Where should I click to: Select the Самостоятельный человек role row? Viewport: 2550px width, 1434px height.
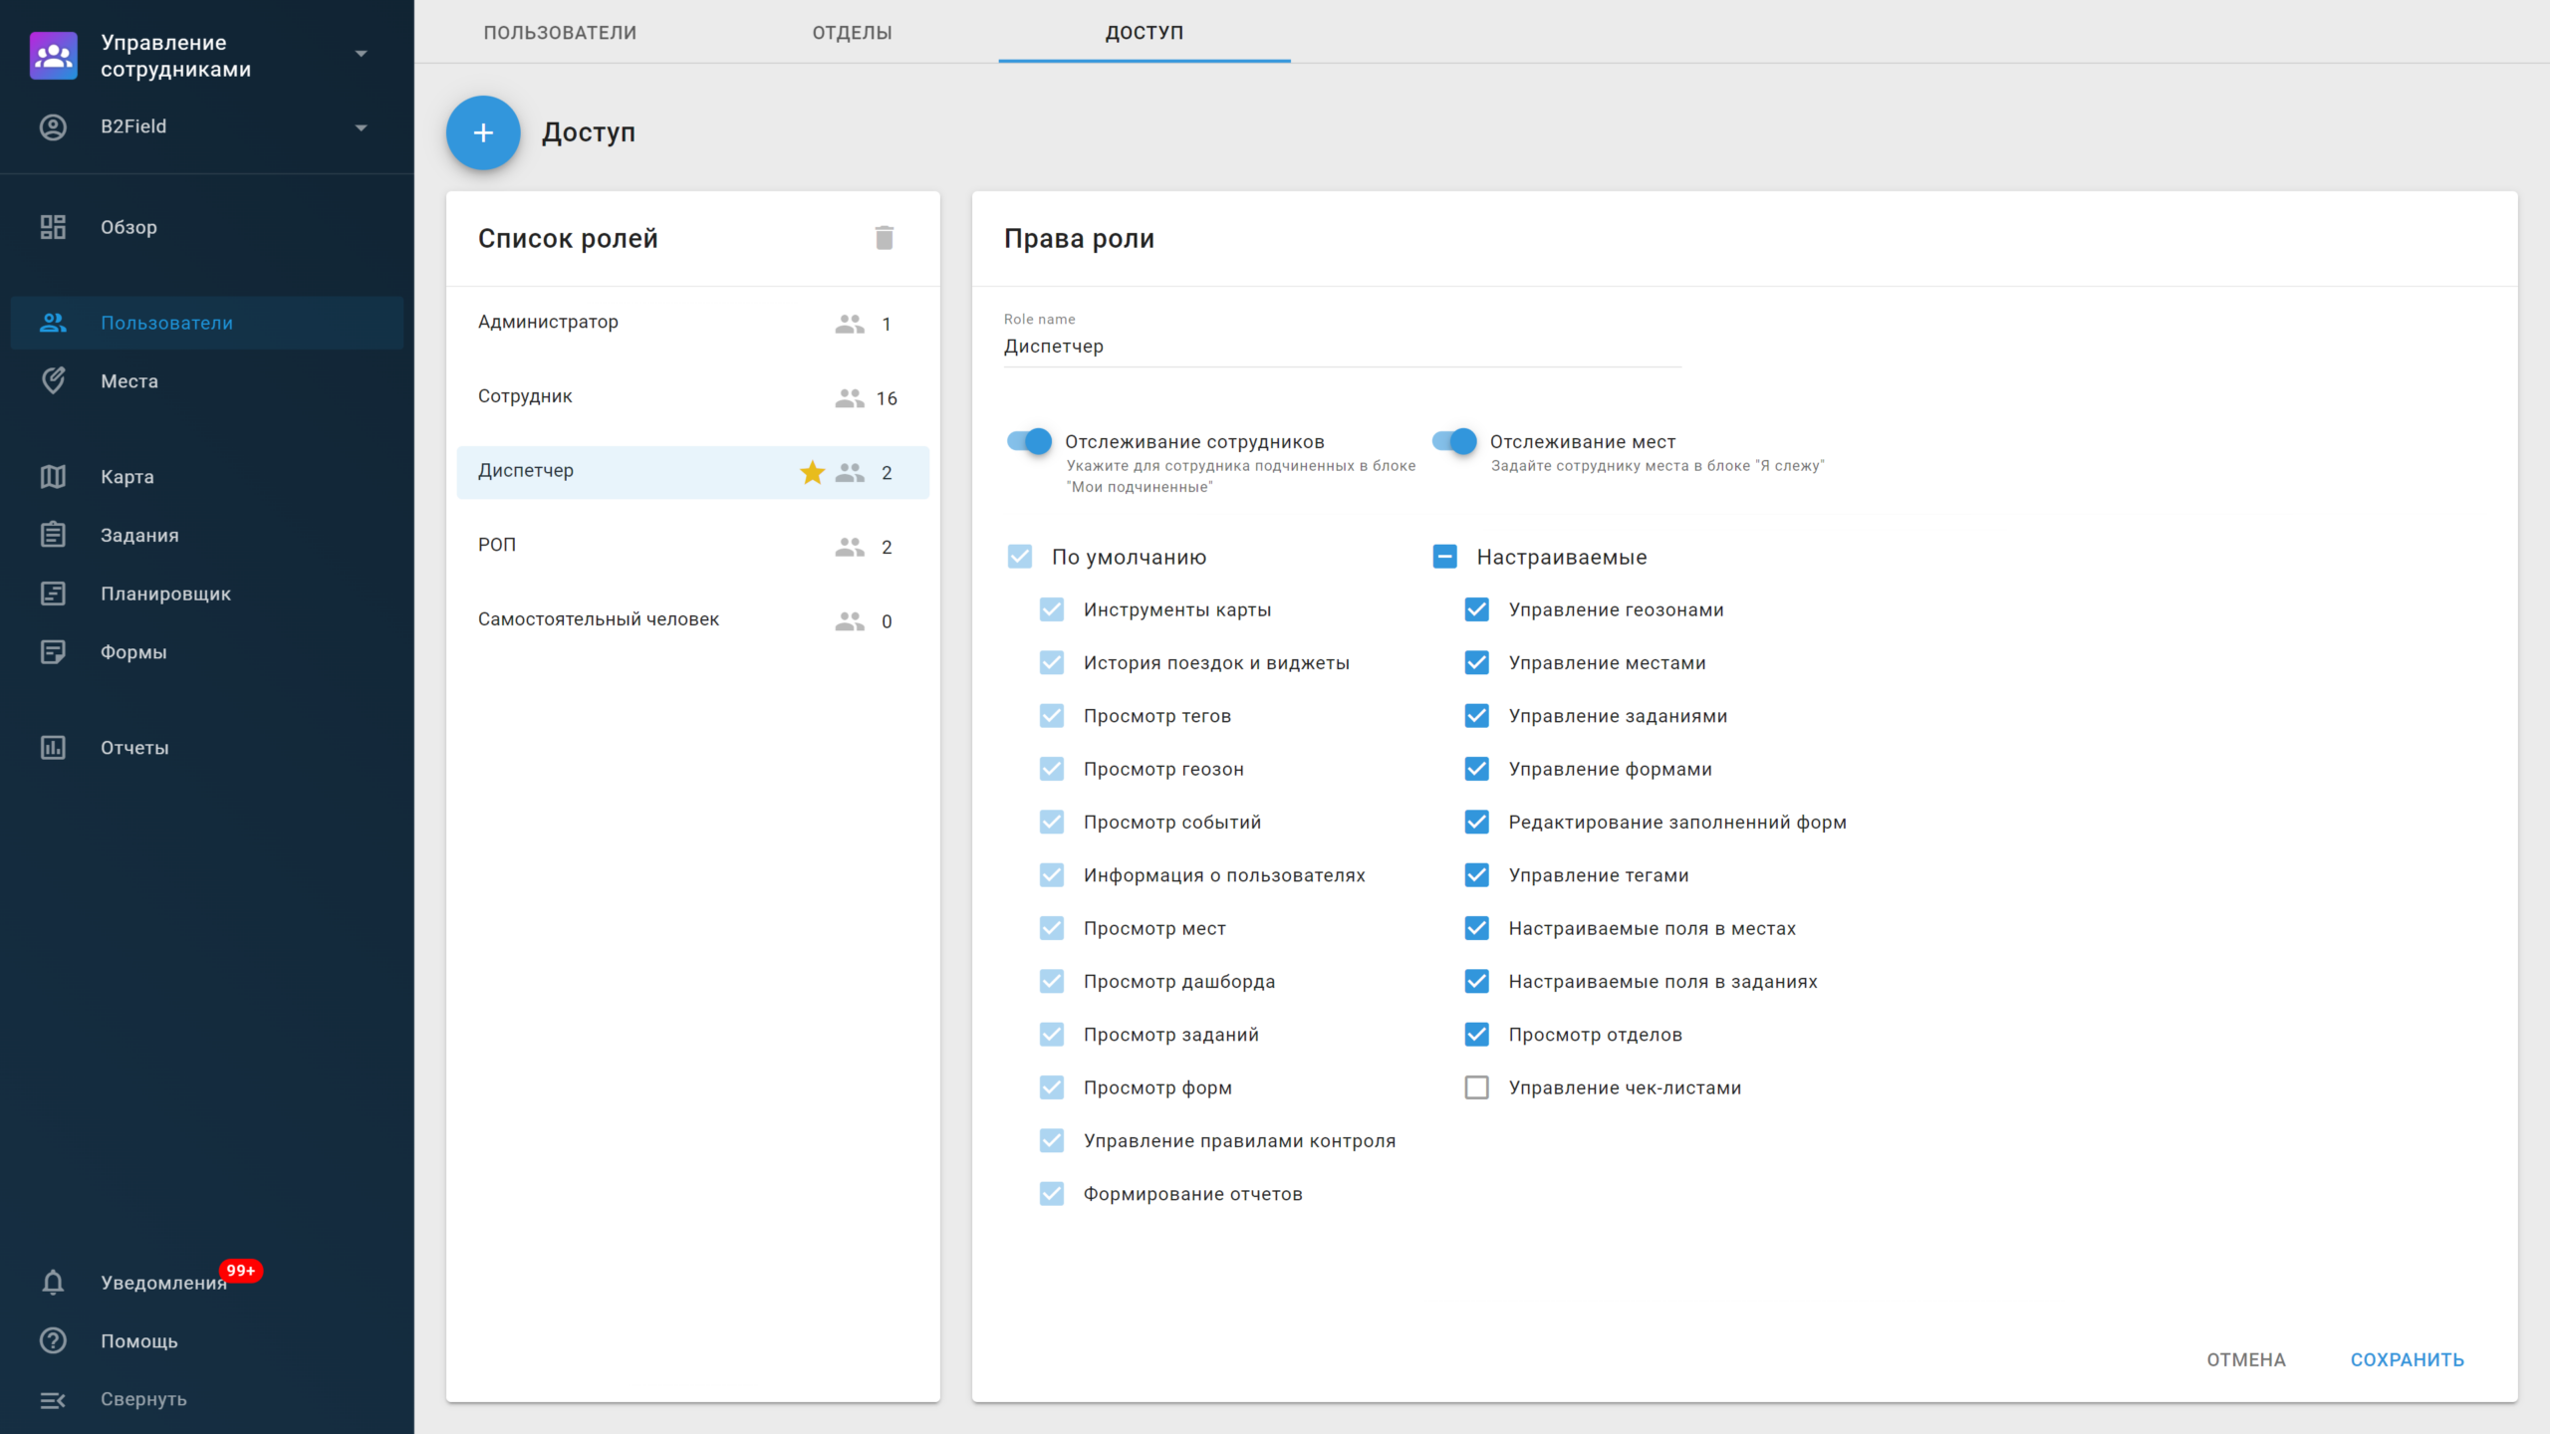[692, 620]
